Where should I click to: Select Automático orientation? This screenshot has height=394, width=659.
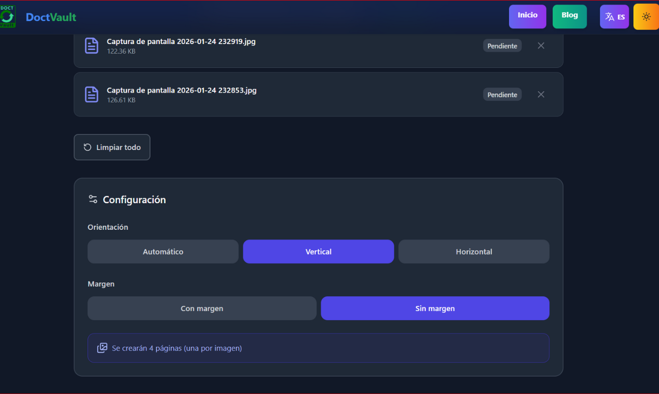coord(163,251)
